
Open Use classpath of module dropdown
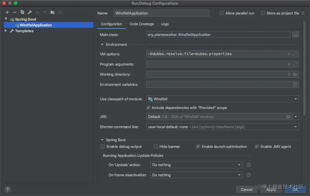(222, 99)
